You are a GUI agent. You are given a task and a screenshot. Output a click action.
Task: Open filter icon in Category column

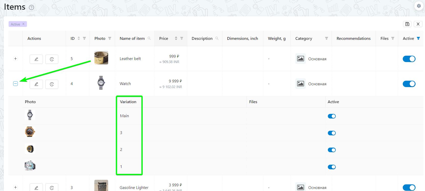pos(326,38)
